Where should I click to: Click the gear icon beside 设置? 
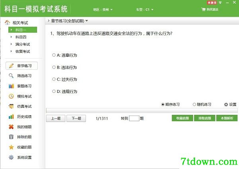[x=226, y=104]
